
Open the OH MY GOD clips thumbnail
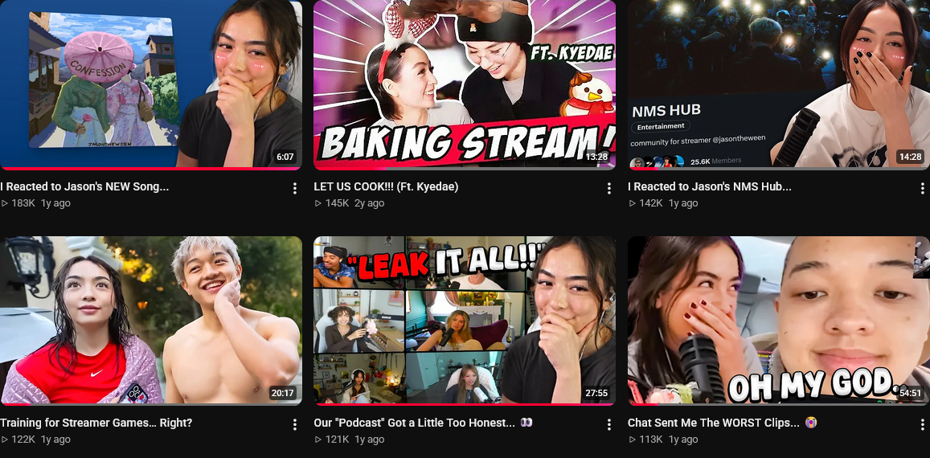(x=779, y=321)
